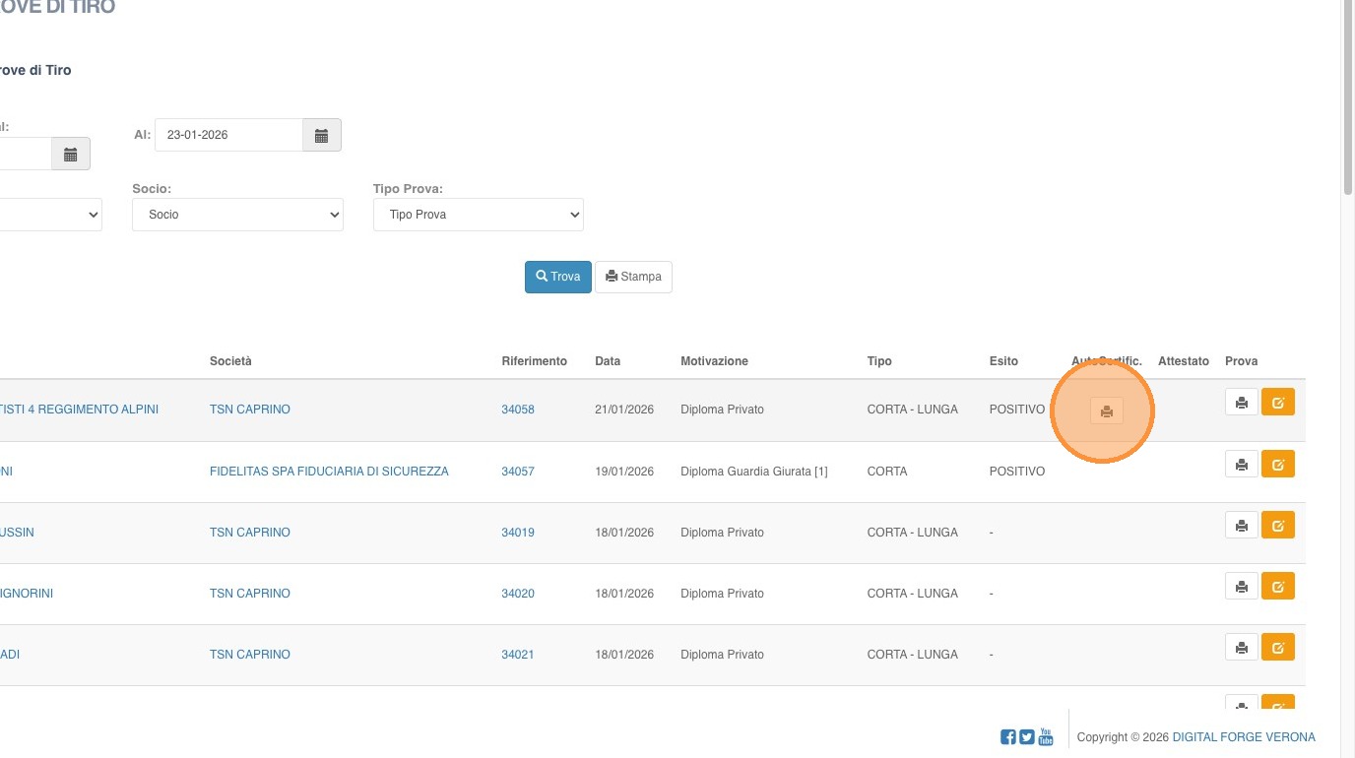Select "POSITIVO" result in row 34057

click(x=1017, y=472)
